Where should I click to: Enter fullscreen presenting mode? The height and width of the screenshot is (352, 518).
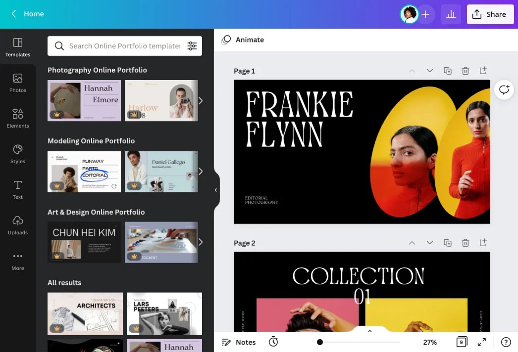481,342
